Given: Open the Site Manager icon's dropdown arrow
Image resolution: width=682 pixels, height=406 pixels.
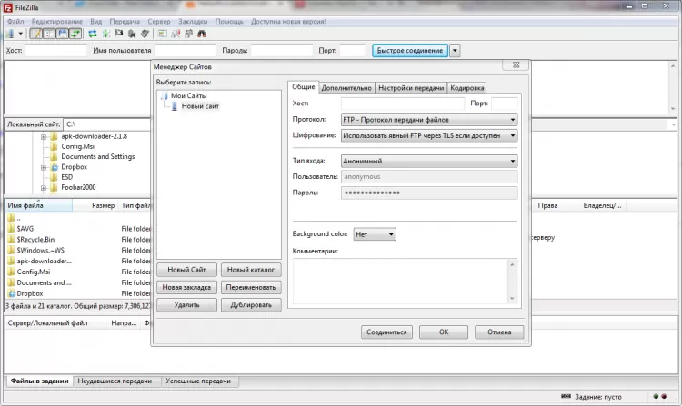Looking at the screenshot, I should pos(20,34).
